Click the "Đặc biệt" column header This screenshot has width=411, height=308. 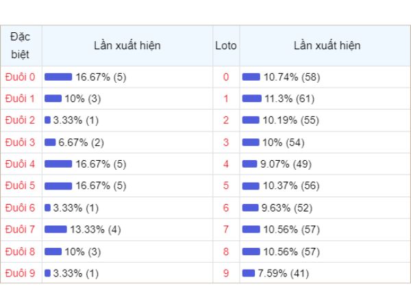click(x=20, y=46)
